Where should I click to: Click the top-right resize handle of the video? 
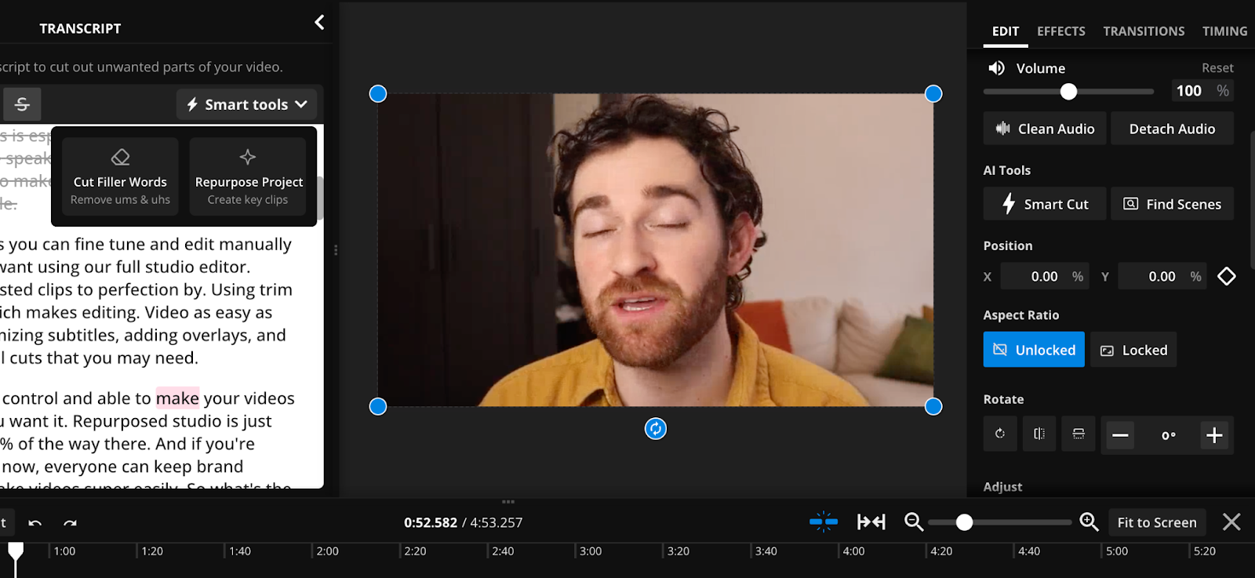click(933, 94)
